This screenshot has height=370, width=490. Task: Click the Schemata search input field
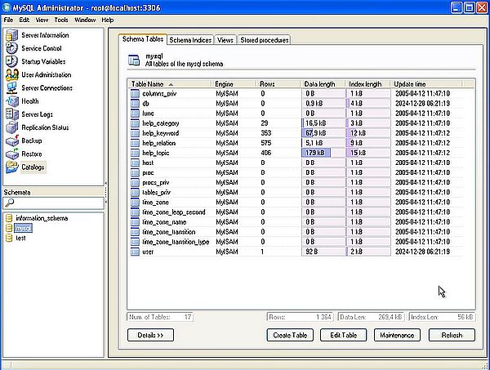(x=53, y=203)
